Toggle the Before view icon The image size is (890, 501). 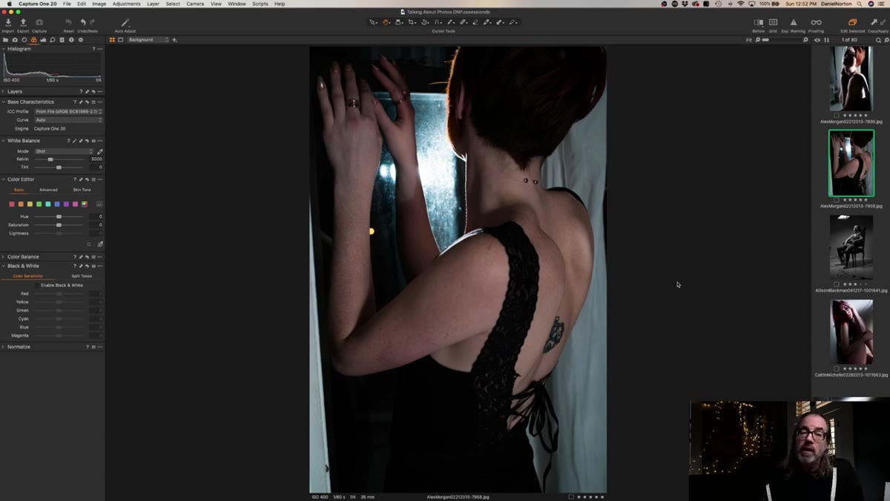click(x=758, y=23)
